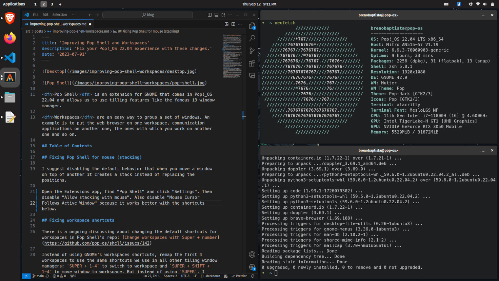Open the Applications menu in top bar
Screen dimensions: 499x281
tap(14, 4)
